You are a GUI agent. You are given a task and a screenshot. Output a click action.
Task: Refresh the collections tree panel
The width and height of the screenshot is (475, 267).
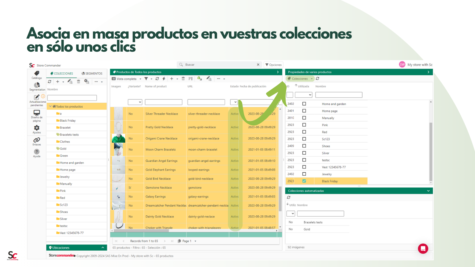click(x=50, y=82)
